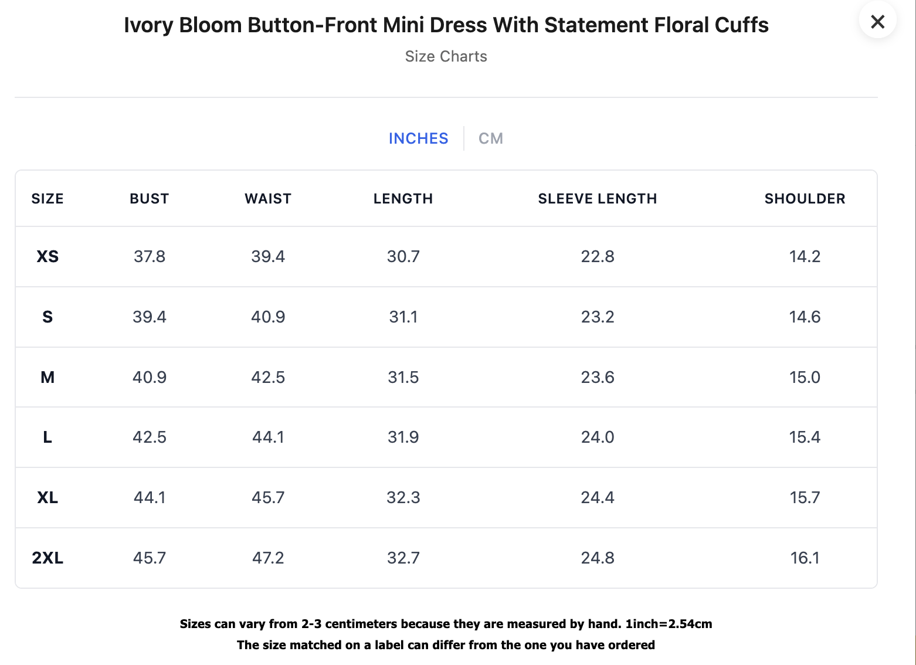Click the WAIST column header

268,199
